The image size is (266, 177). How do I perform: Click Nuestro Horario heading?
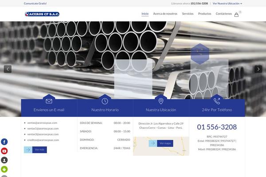(105, 110)
